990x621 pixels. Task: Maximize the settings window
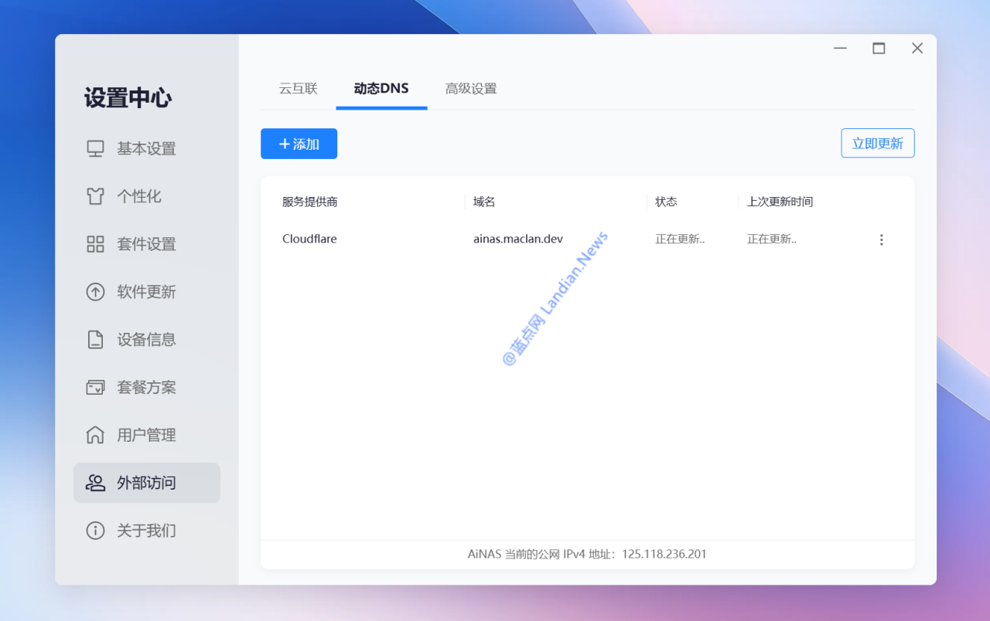[879, 48]
